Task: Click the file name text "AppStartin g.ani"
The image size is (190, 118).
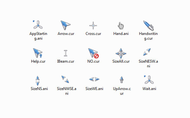Action: pos(38,36)
